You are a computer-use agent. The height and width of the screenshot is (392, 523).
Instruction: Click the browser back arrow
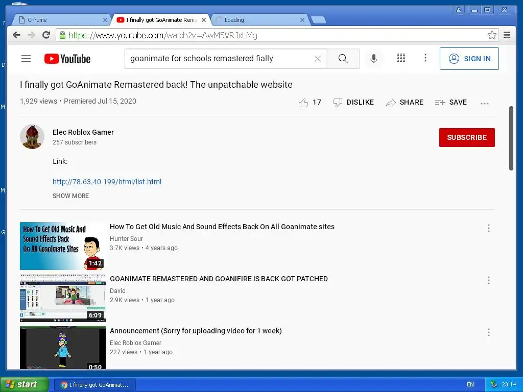[x=17, y=35]
